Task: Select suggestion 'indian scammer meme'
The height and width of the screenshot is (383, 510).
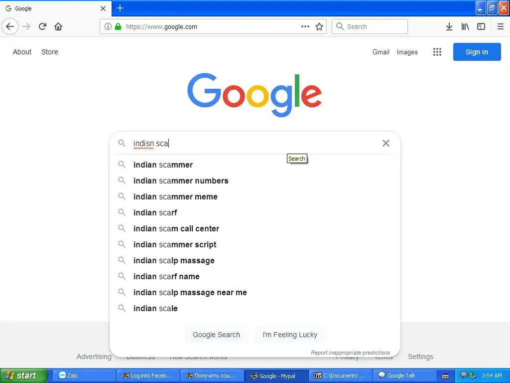Action: click(255, 196)
